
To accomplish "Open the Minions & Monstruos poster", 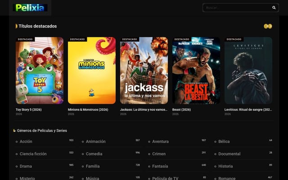I will coord(92,71).
